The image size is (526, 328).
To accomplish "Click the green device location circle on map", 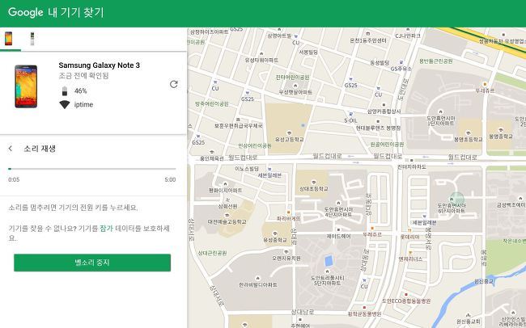I will [x=457, y=199].
